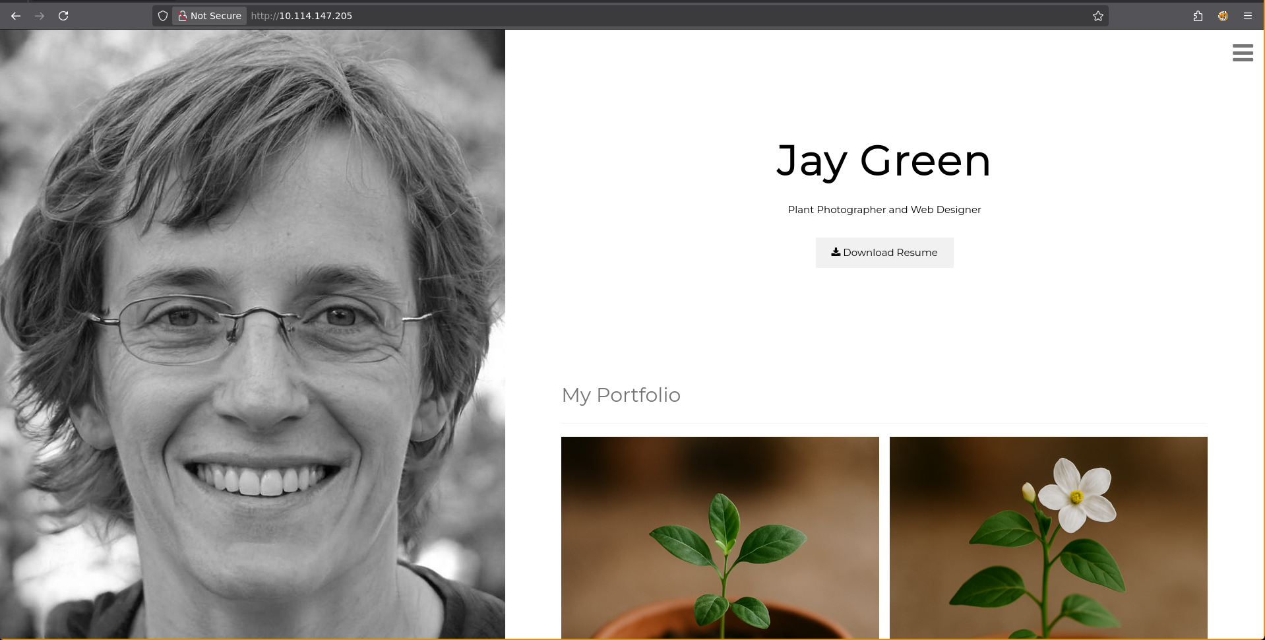Bookmark this page with the star icon
Image resolution: width=1265 pixels, height=640 pixels.
tap(1097, 16)
